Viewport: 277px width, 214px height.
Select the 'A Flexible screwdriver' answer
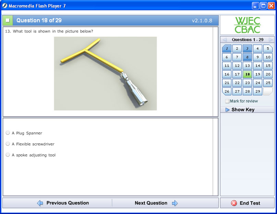point(8,144)
